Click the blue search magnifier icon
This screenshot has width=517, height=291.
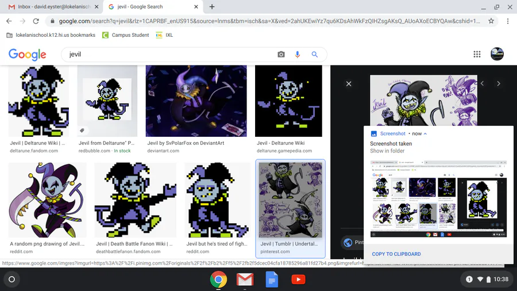click(315, 55)
